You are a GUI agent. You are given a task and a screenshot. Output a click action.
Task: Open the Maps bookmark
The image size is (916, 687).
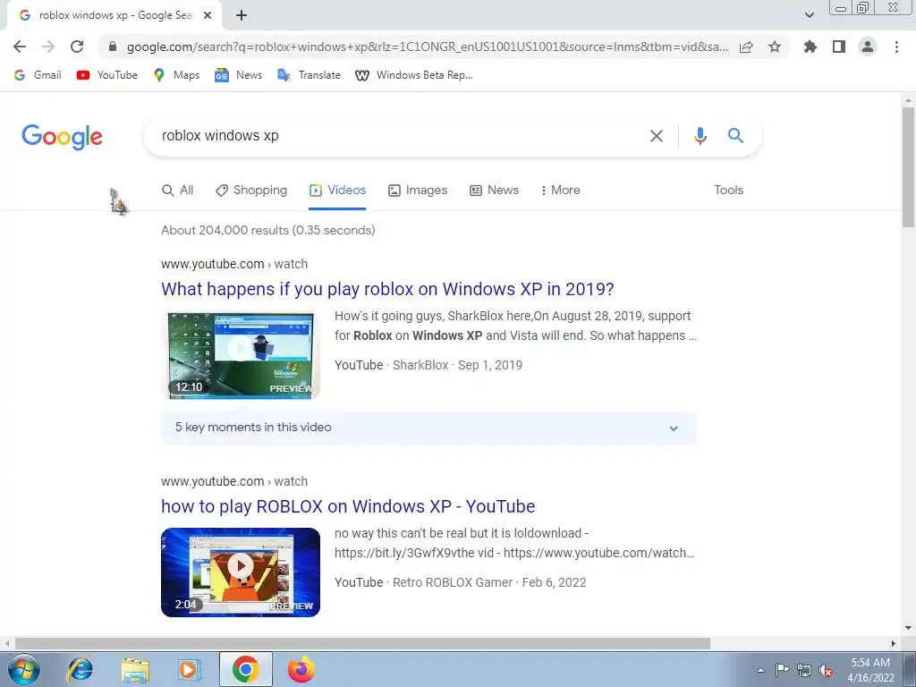click(x=176, y=75)
